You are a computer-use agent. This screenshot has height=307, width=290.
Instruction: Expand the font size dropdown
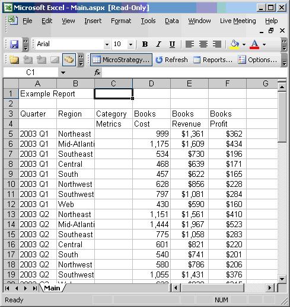tap(130, 44)
